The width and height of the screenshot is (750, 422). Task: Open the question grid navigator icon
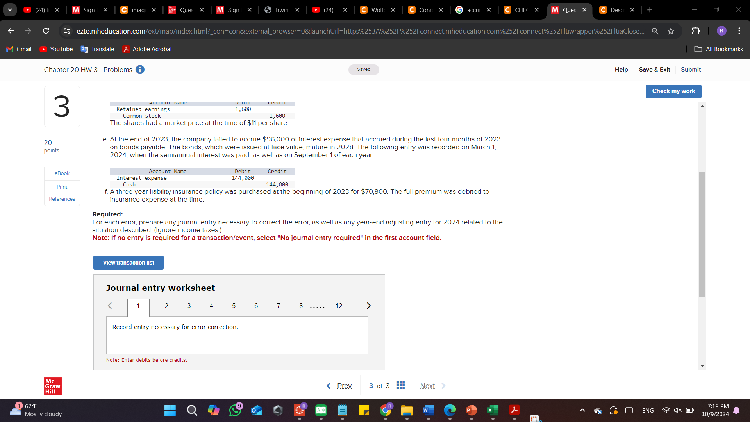[x=400, y=386]
